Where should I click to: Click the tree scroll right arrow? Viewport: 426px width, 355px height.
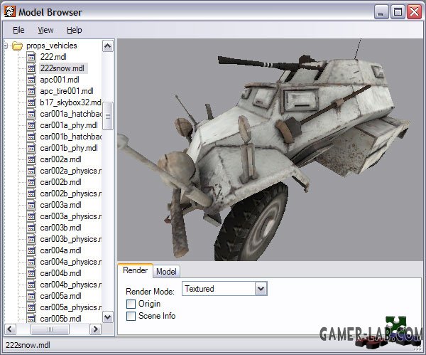click(x=95, y=329)
